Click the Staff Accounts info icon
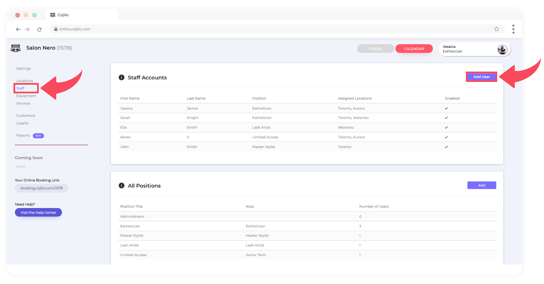This screenshot has height=284, width=544. tap(122, 78)
